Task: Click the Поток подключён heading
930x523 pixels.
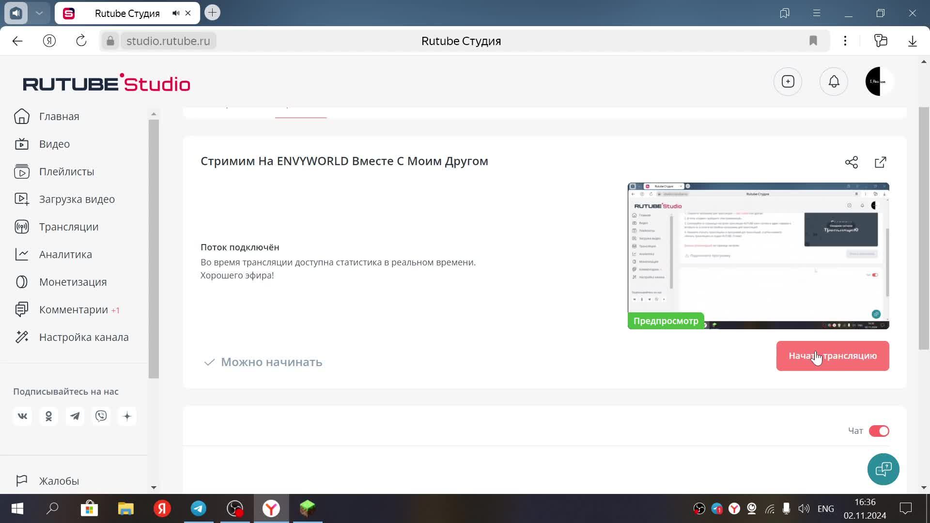Action: pos(240,247)
